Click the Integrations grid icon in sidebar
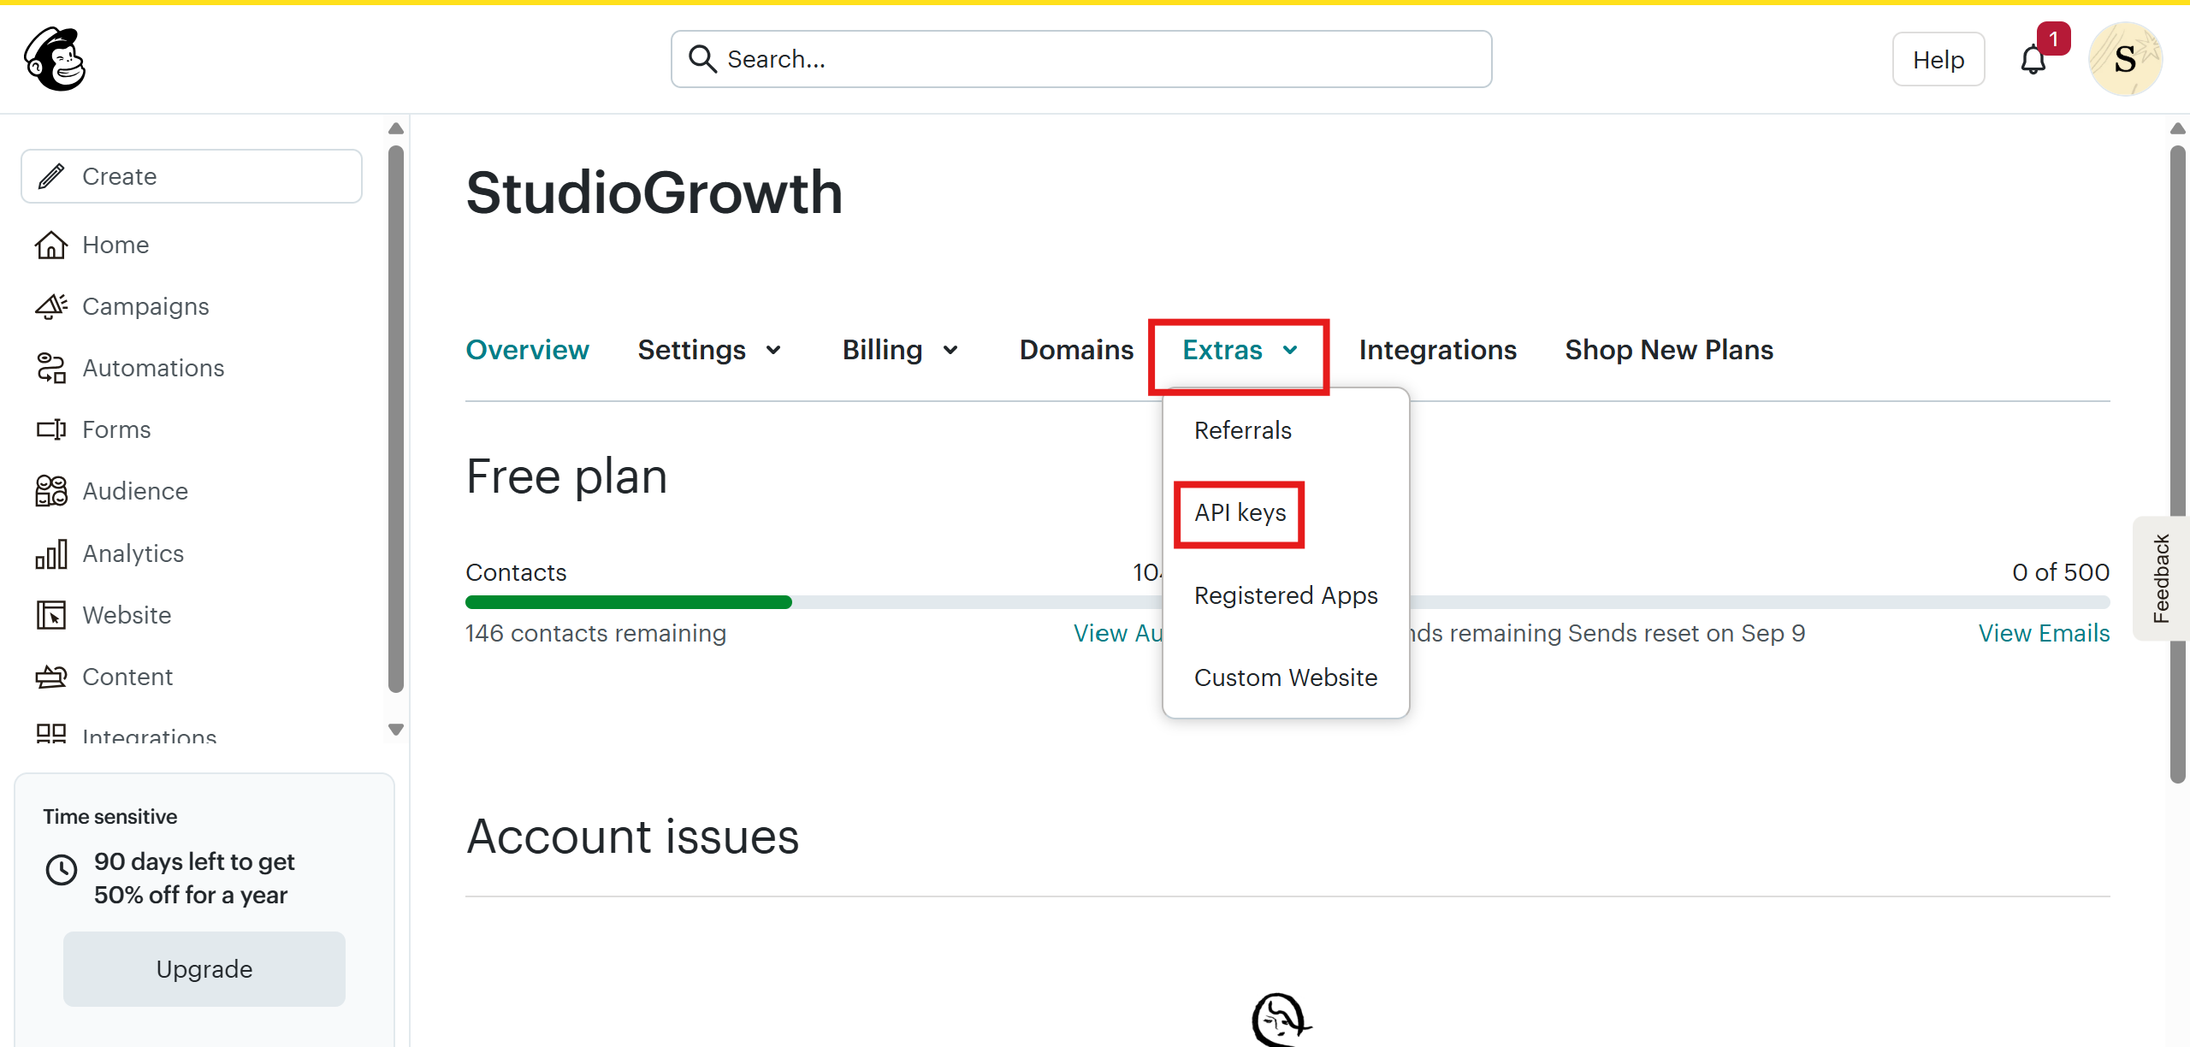 51,733
